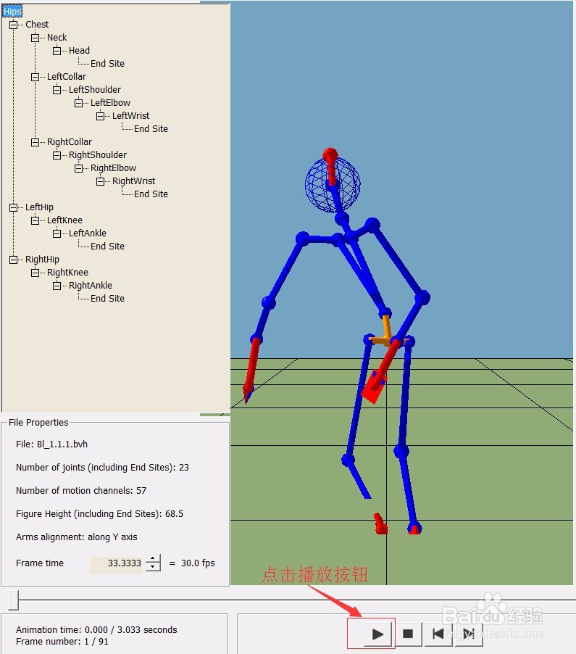Decrease Frame time with down arrow
Screen dimensions: 576x654
[x=153, y=567]
